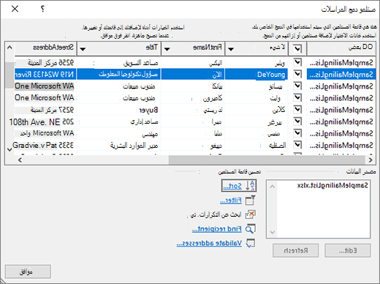The height and width of the screenshot is (284, 380).
Task: Click the FirstName column header
Action: (x=193, y=48)
